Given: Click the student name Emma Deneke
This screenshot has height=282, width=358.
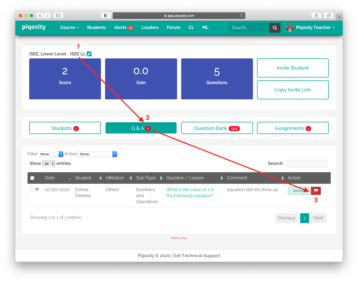Looking at the screenshot, I should pos(83,192).
